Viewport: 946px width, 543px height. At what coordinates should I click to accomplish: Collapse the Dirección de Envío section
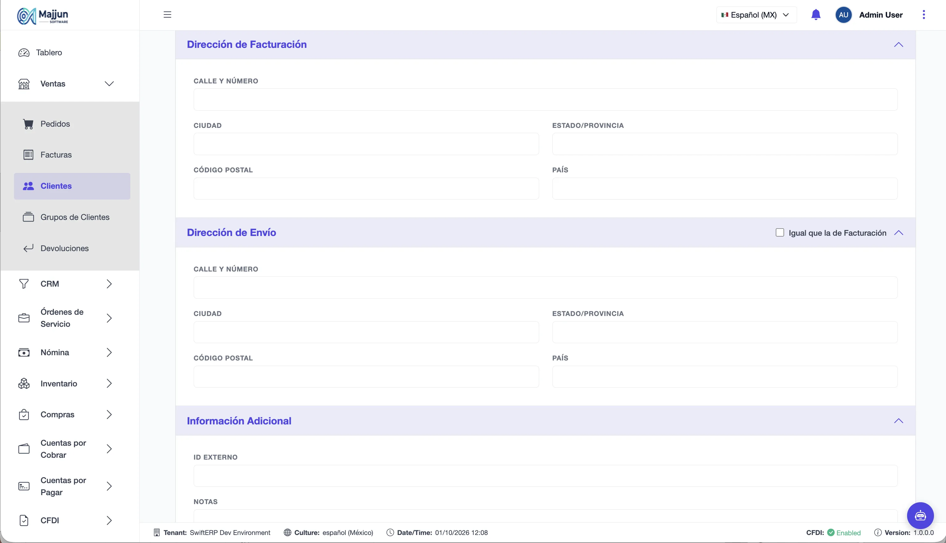(x=898, y=233)
